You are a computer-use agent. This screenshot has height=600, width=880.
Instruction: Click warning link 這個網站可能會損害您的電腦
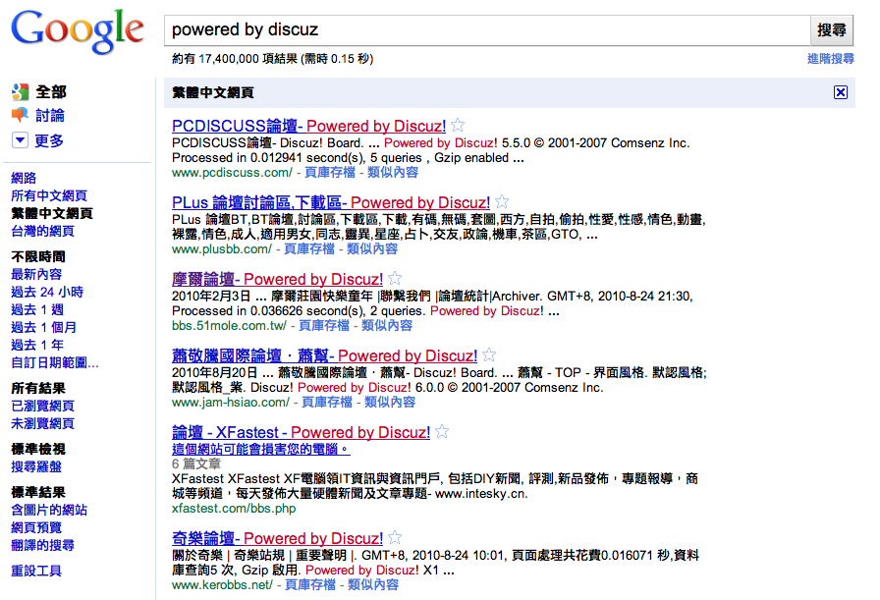(260, 449)
